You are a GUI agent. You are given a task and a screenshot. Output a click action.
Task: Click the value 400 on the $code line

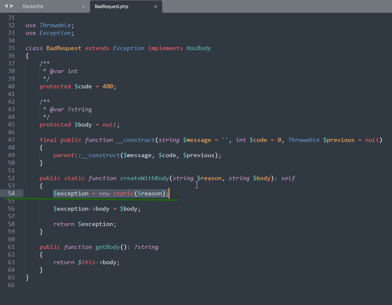tap(107, 86)
